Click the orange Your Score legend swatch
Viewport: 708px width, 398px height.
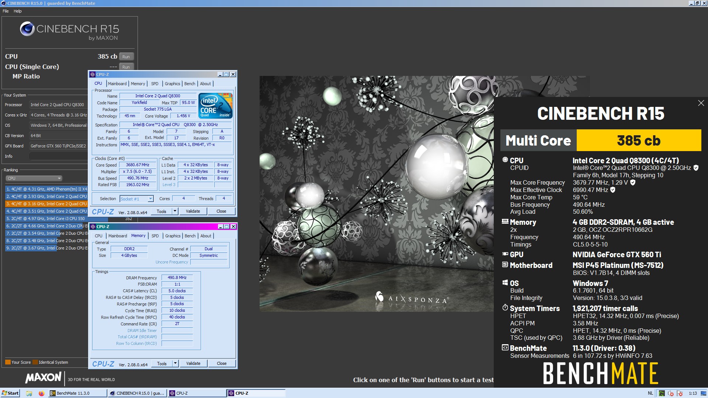pyautogui.click(x=8, y=362)
